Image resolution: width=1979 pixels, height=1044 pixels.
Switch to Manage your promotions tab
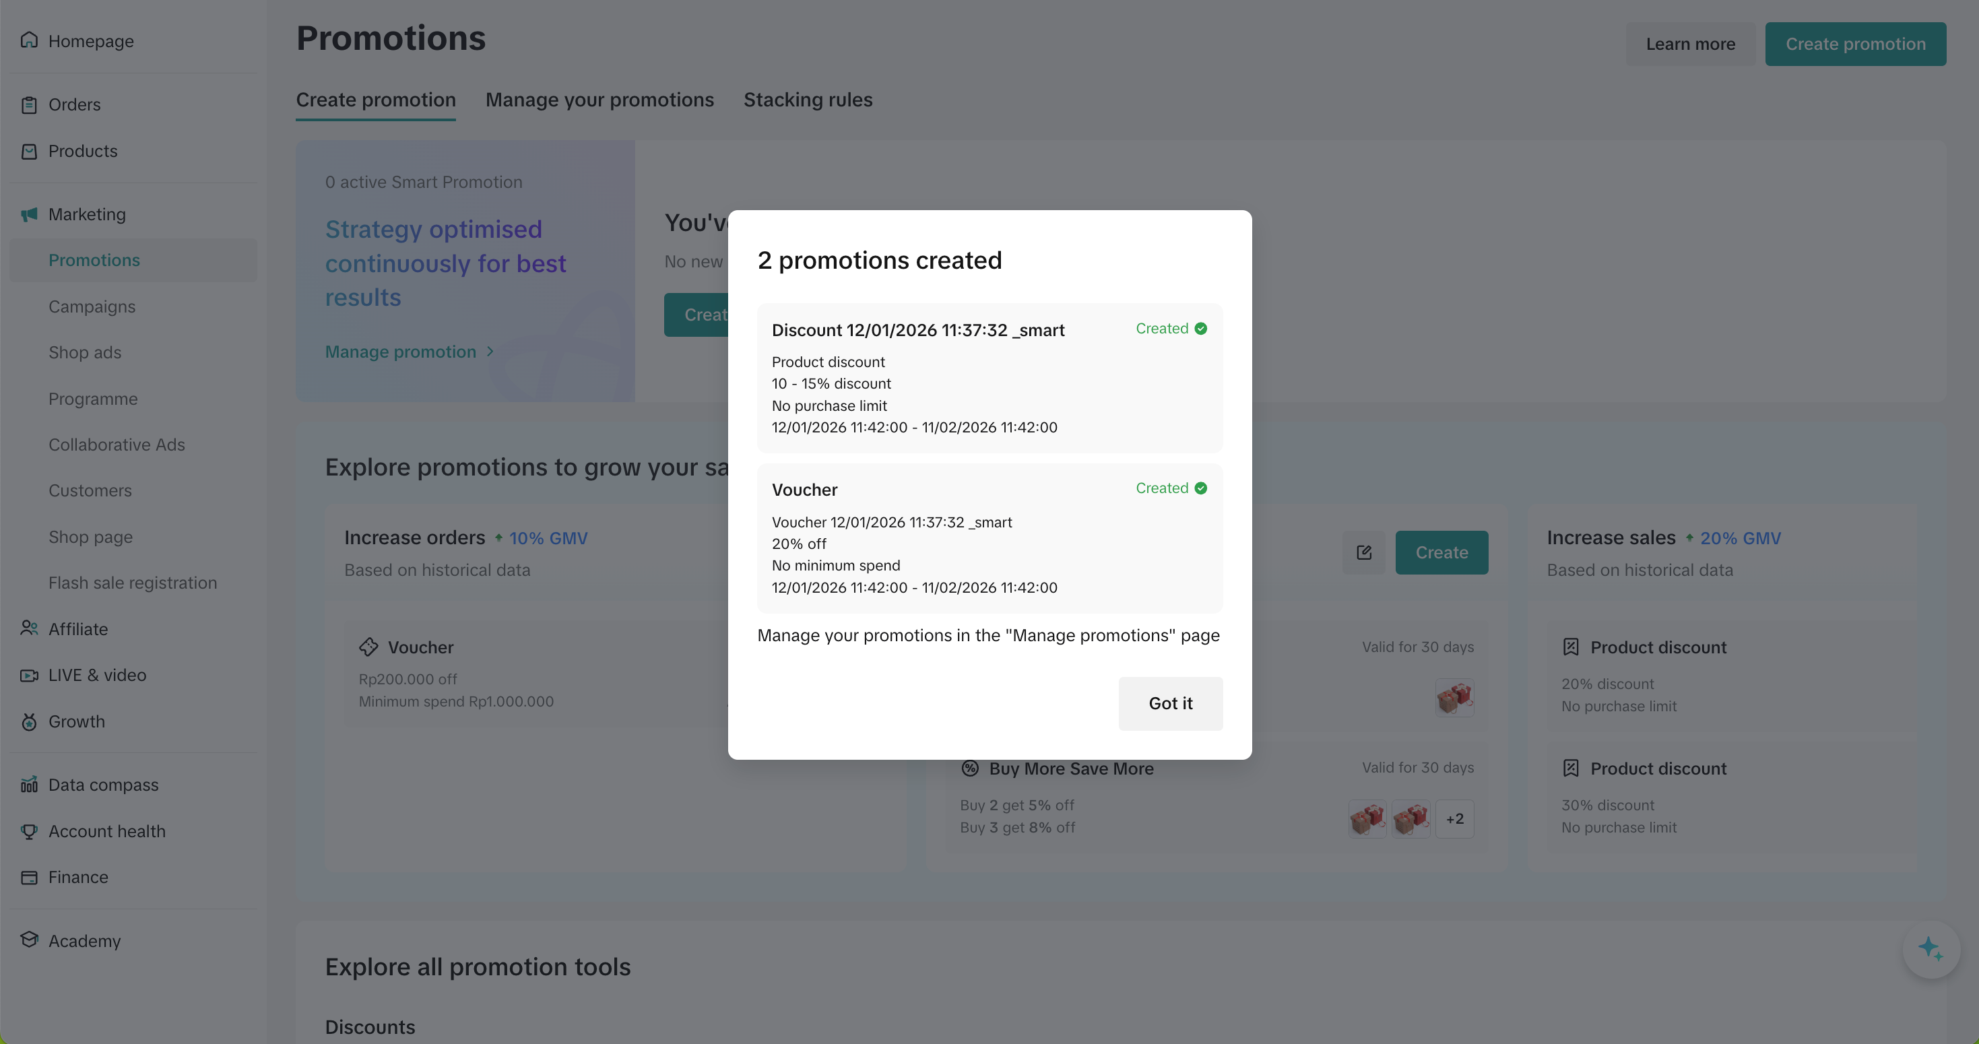click(x=599, y=100)
